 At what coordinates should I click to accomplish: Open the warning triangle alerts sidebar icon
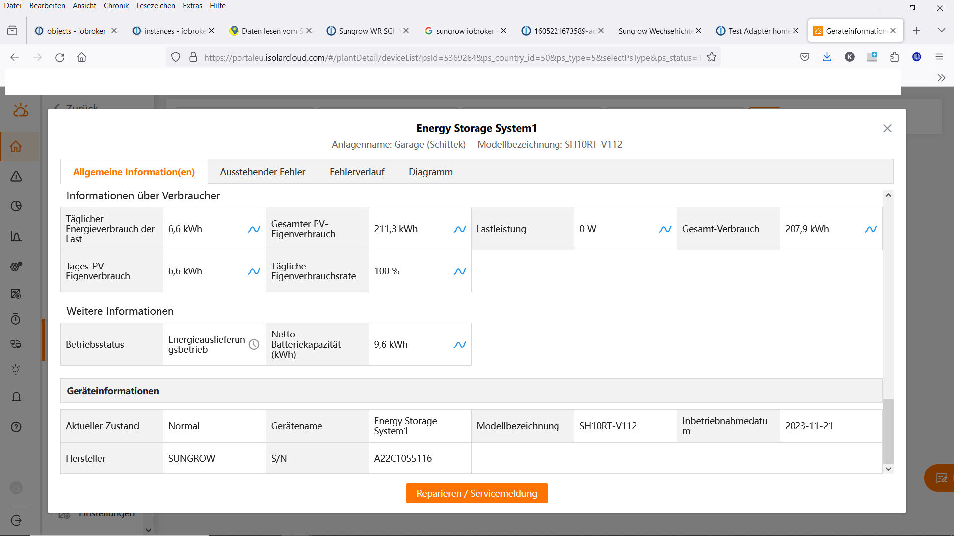click(x=16, y=176)
